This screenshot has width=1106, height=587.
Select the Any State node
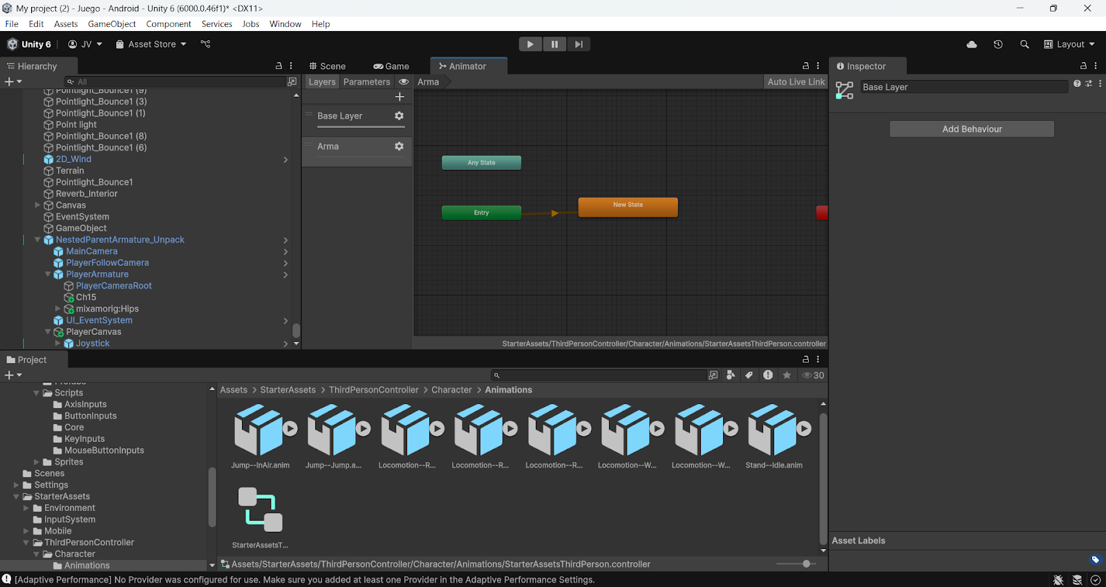pyautogui.click(x=481, y=162)
